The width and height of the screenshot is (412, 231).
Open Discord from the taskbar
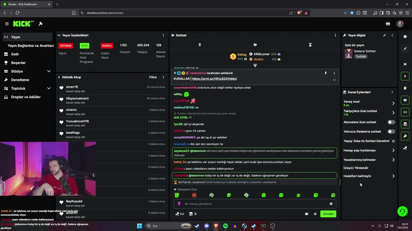(x=207, y=226)
